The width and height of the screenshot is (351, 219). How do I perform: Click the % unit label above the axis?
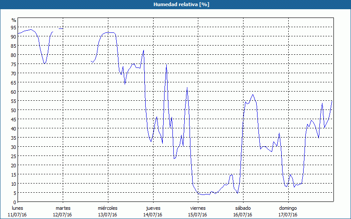14,20
